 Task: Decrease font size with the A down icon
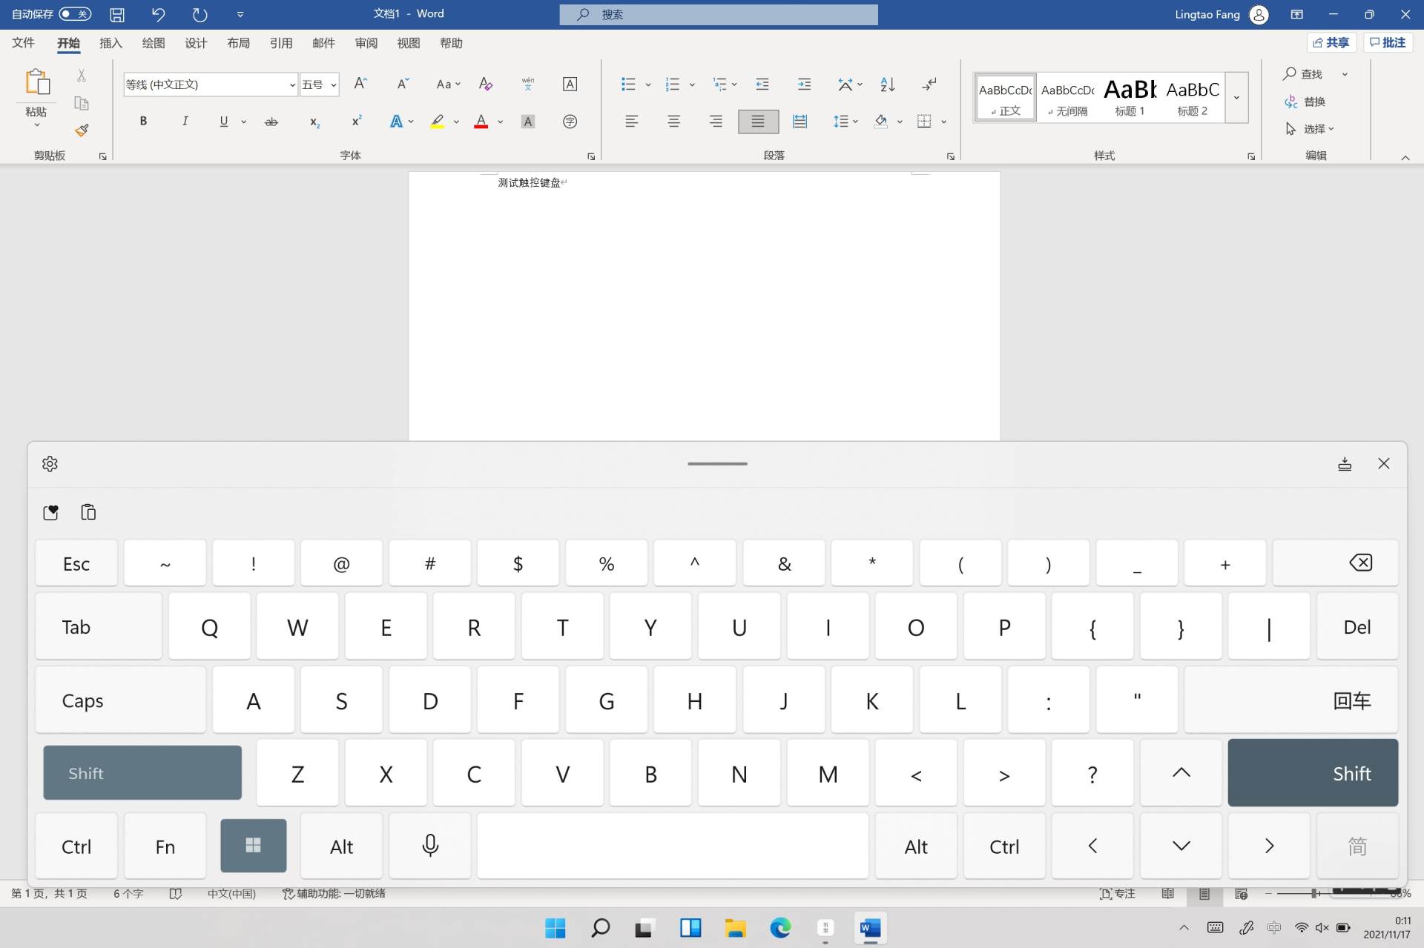403,84
